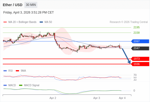Click the date line 'Friday, April 3, 2026 3:51:28 PM CET'
150x102 pixels.
(x=28, y=12)
